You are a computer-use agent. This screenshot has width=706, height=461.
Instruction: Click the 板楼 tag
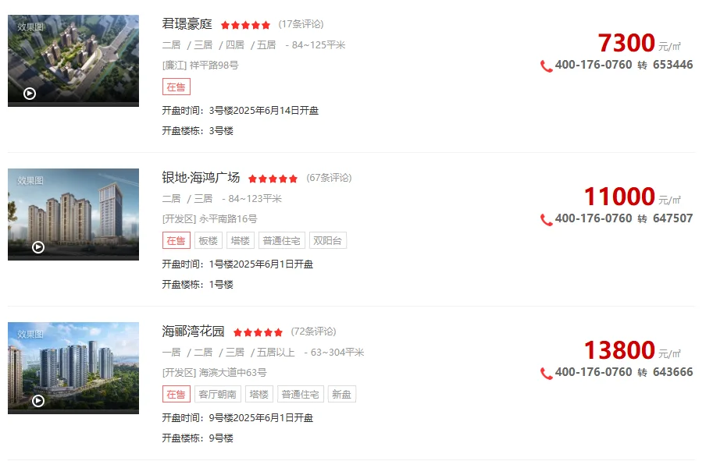click(x=208, y=240)
